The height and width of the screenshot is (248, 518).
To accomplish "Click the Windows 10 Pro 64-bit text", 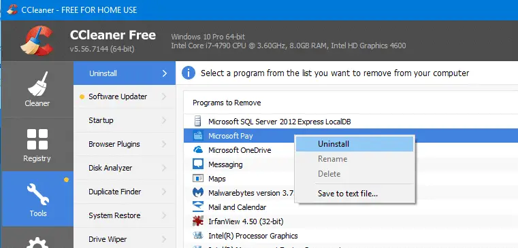I will (x=208, y=37).
